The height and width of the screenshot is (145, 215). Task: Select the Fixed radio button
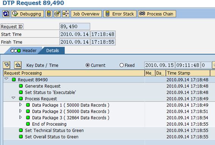click(x=122, y=65)
